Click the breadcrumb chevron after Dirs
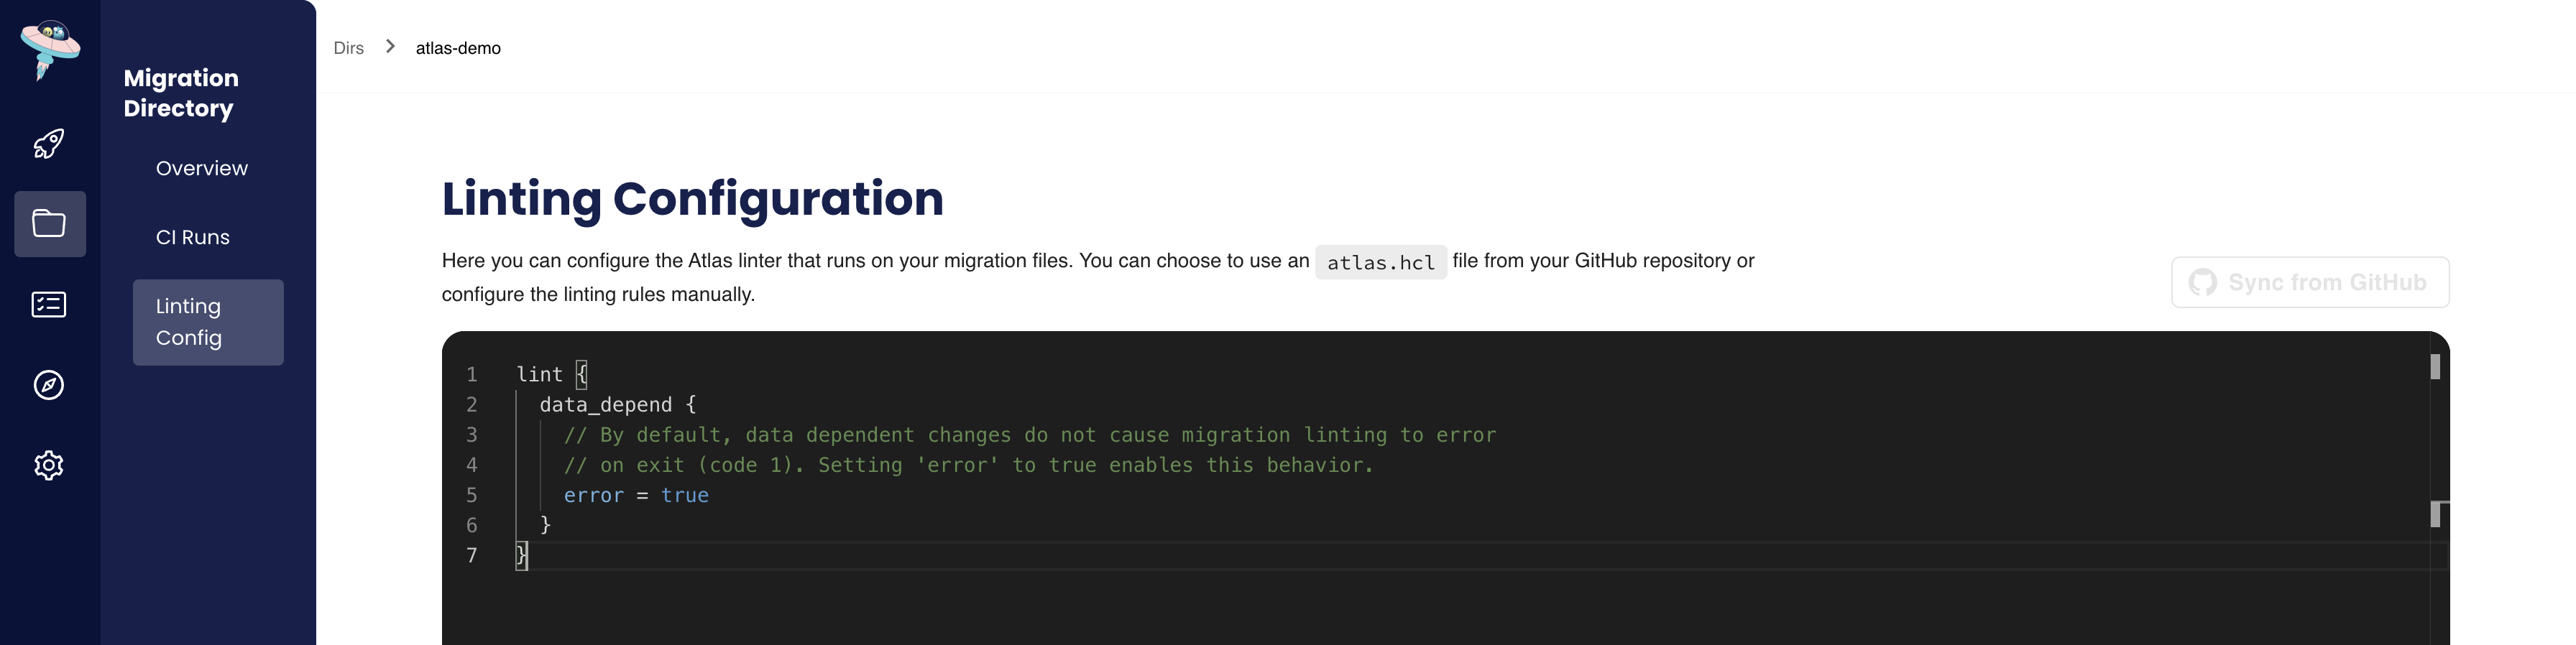The width and height of the screenshot is (2576, 645). pyautogui.click(x=390, y=47)
